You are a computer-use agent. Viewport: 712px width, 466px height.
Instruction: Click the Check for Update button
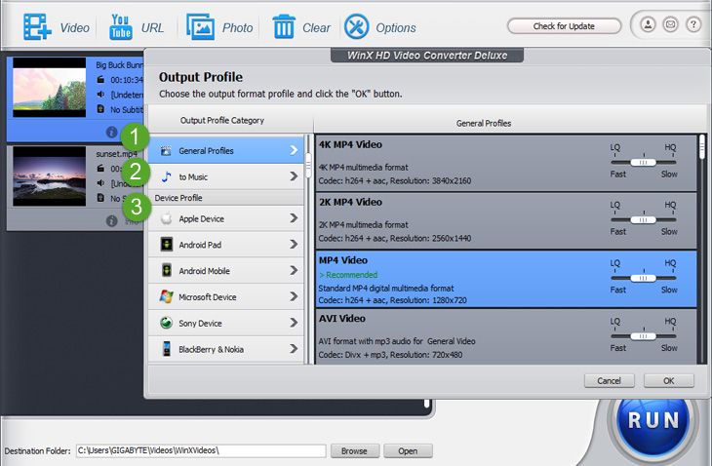point(564,26)
